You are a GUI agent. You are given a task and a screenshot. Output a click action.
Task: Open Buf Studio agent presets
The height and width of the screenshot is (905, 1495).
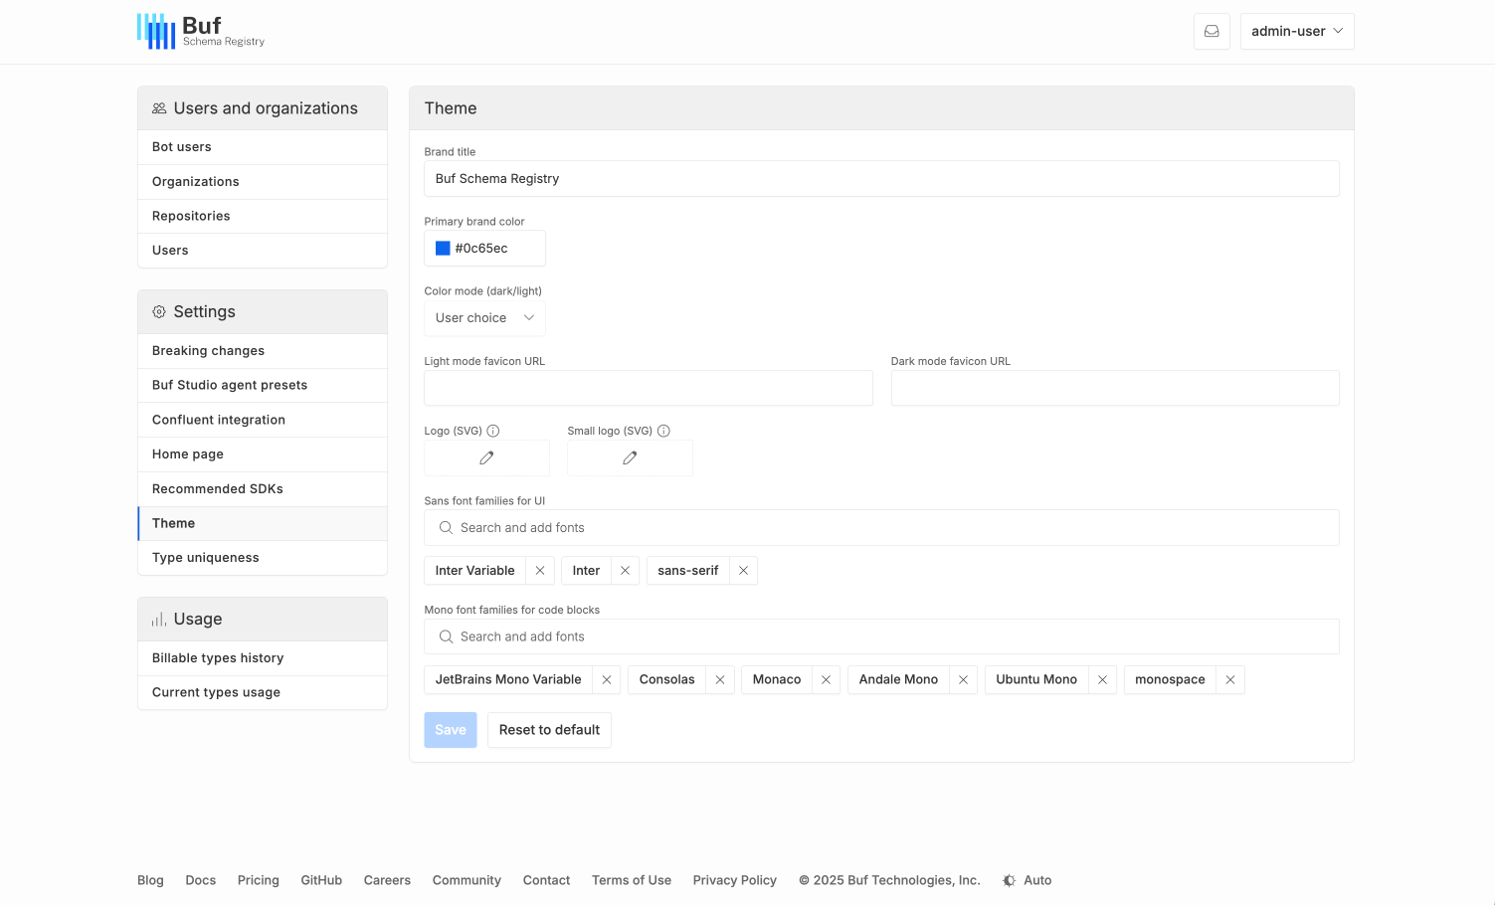coord(263,385)
